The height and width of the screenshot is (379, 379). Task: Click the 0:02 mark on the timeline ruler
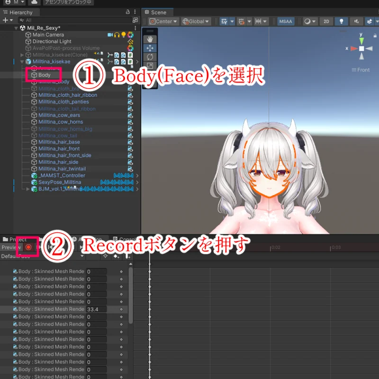(275, 247)
